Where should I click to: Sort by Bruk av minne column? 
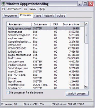coord(69,24)
